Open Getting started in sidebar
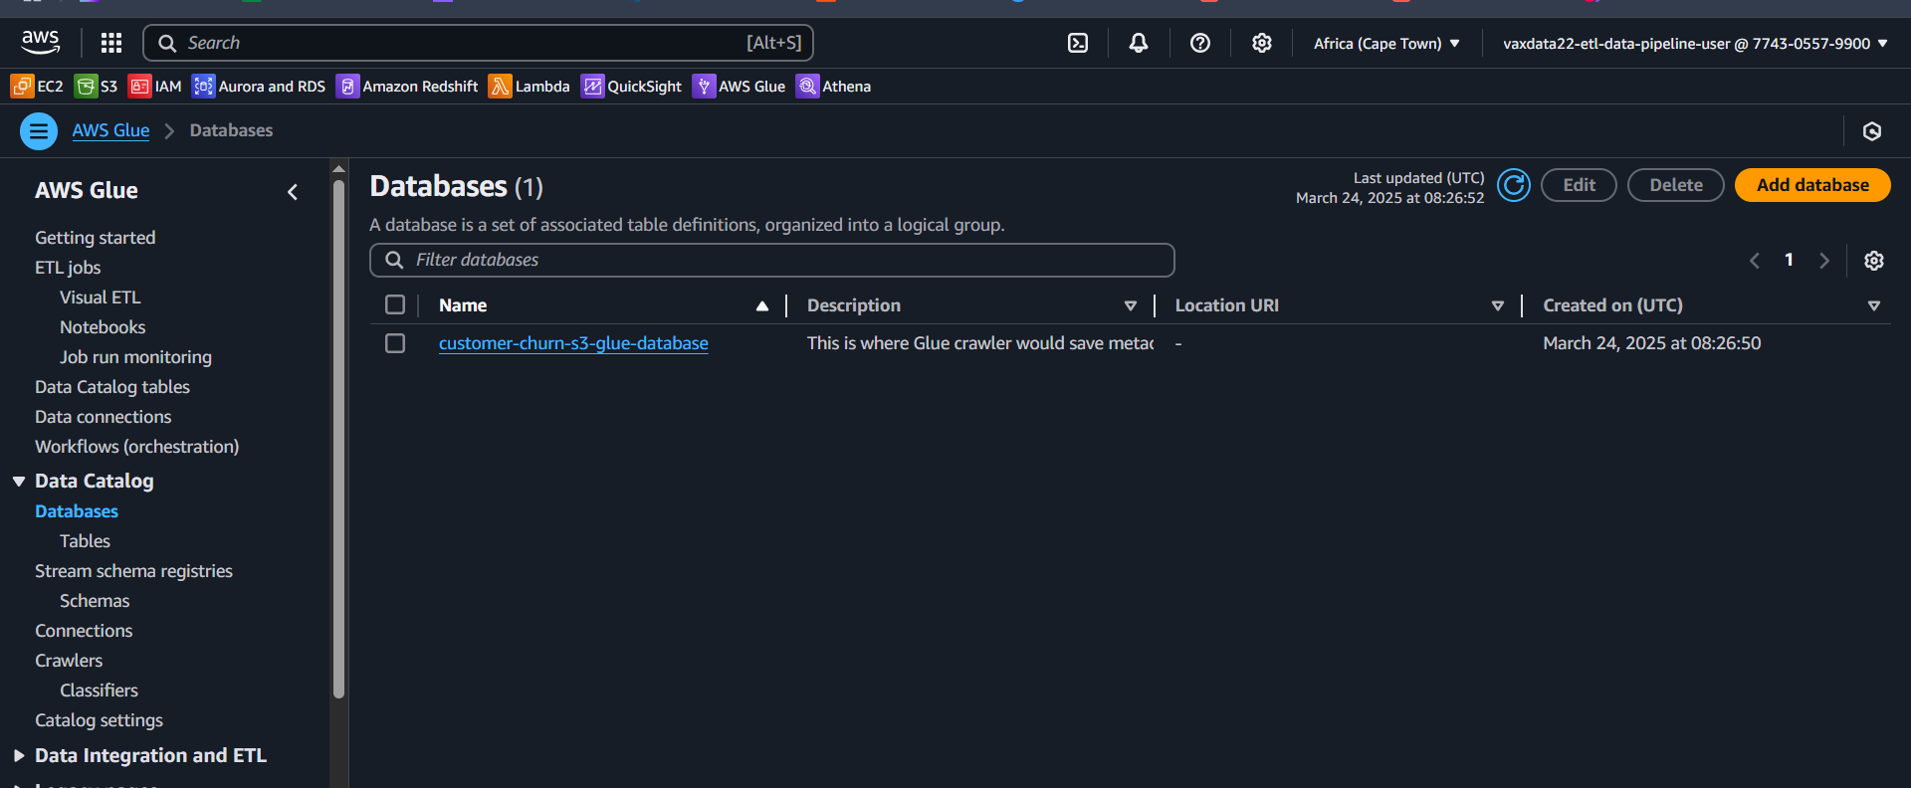Image resolution: width=1911 pixels, height=788 pixels. 96,238
